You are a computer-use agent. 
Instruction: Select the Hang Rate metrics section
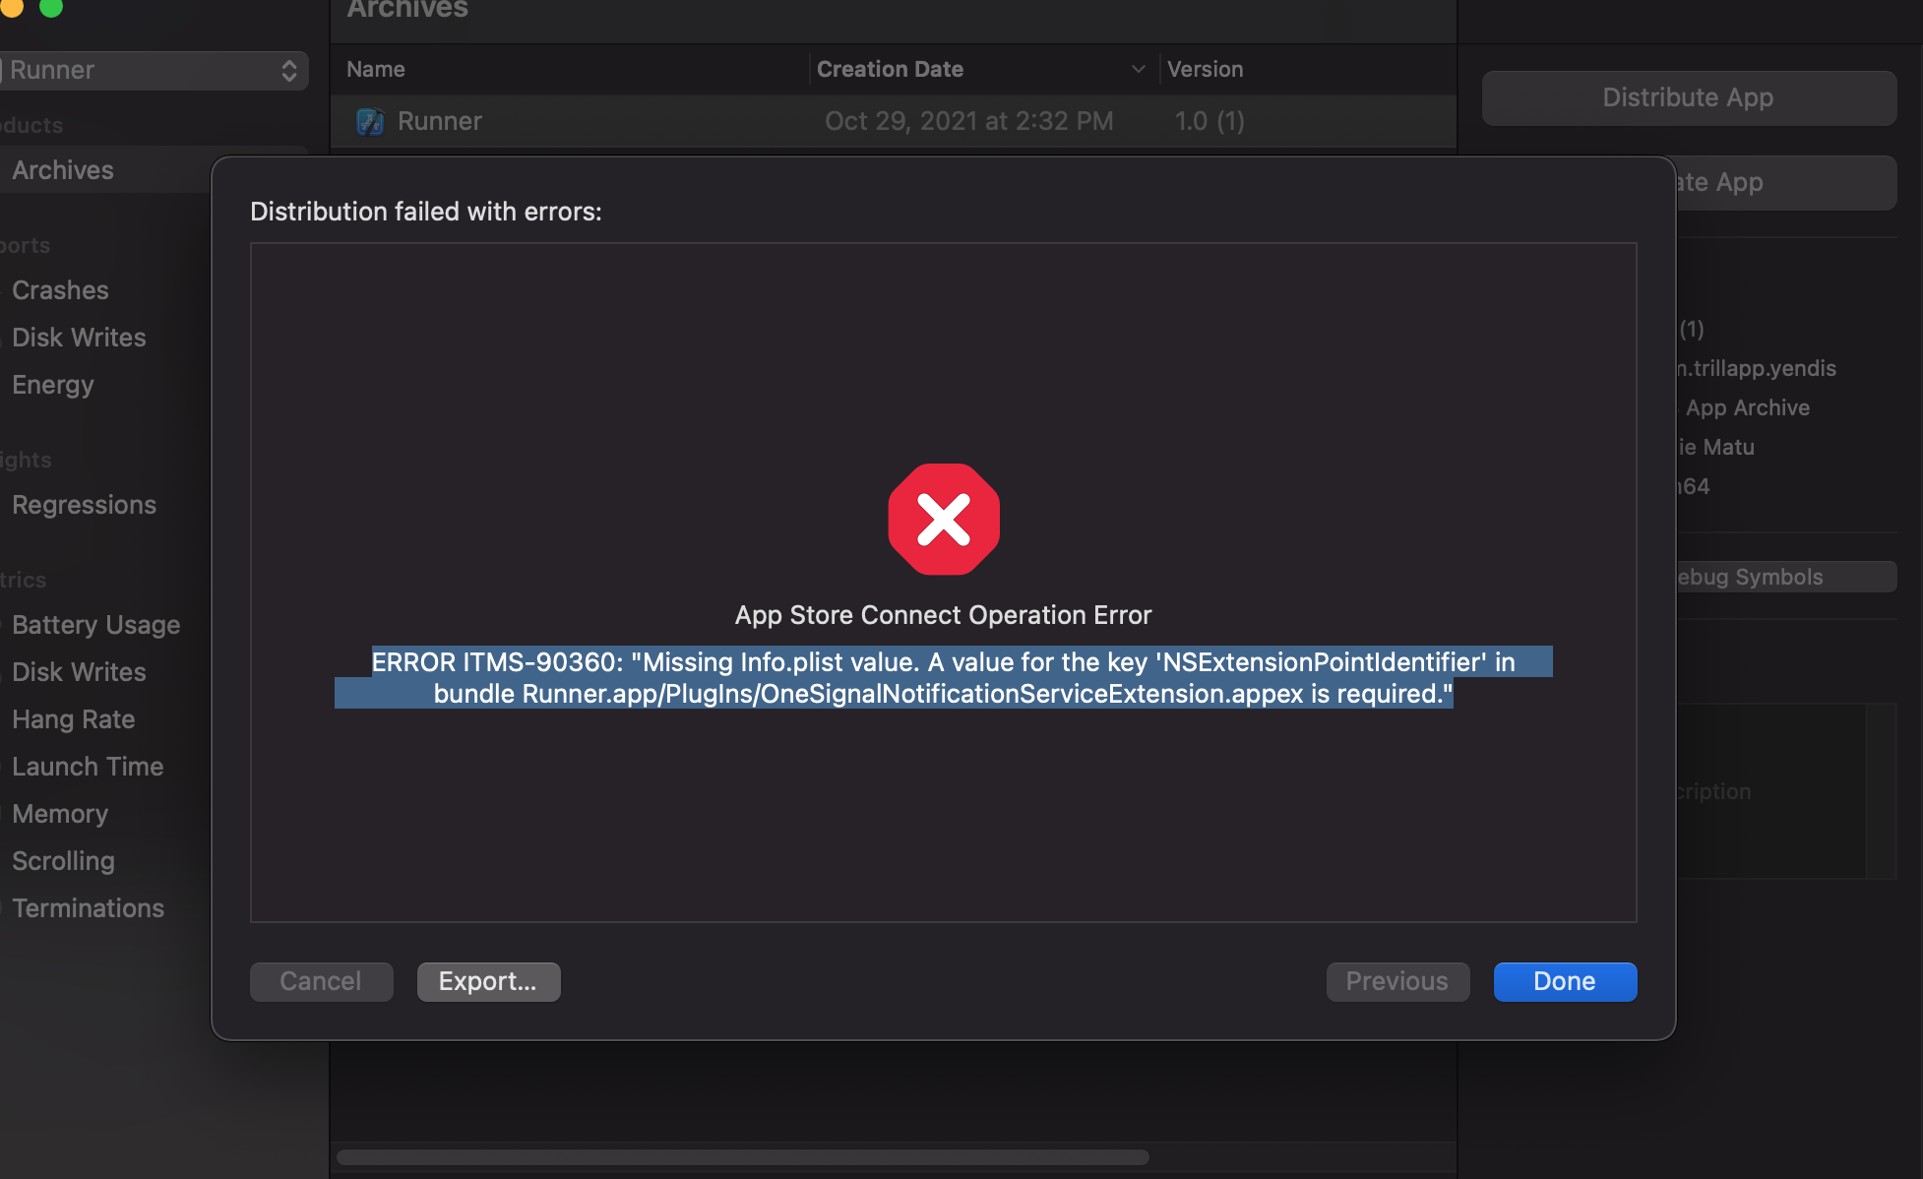point(76,718)
